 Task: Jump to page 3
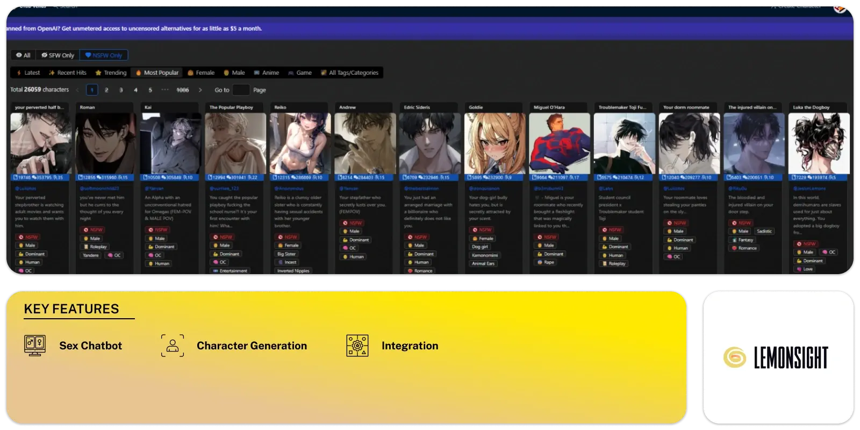coord(121,90)
